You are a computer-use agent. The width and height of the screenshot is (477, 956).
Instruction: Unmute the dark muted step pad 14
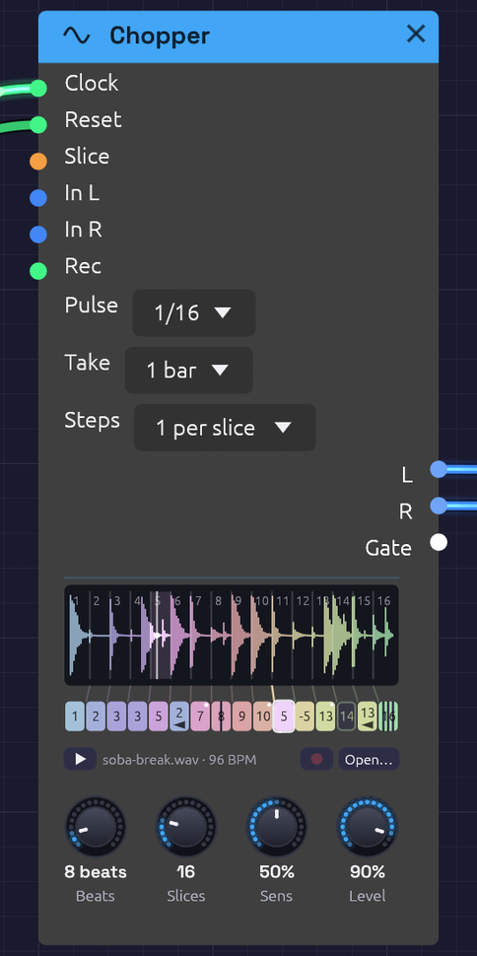tap(346, 717)
